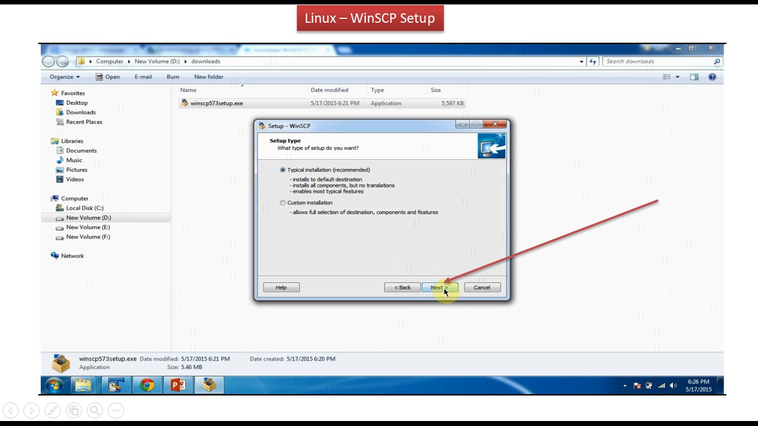Click the Next button in WinSCP setup
The image size is (758, 426).
click(440, 287)
